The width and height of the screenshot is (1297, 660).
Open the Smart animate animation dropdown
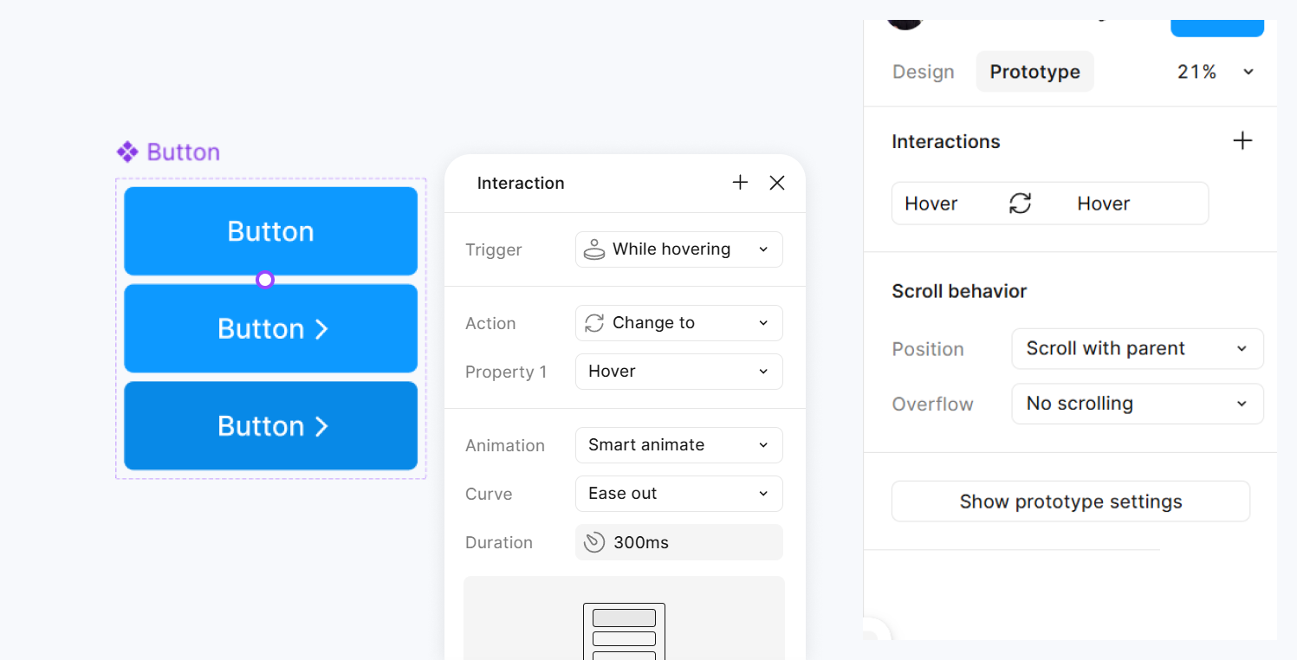pos(678,445)
